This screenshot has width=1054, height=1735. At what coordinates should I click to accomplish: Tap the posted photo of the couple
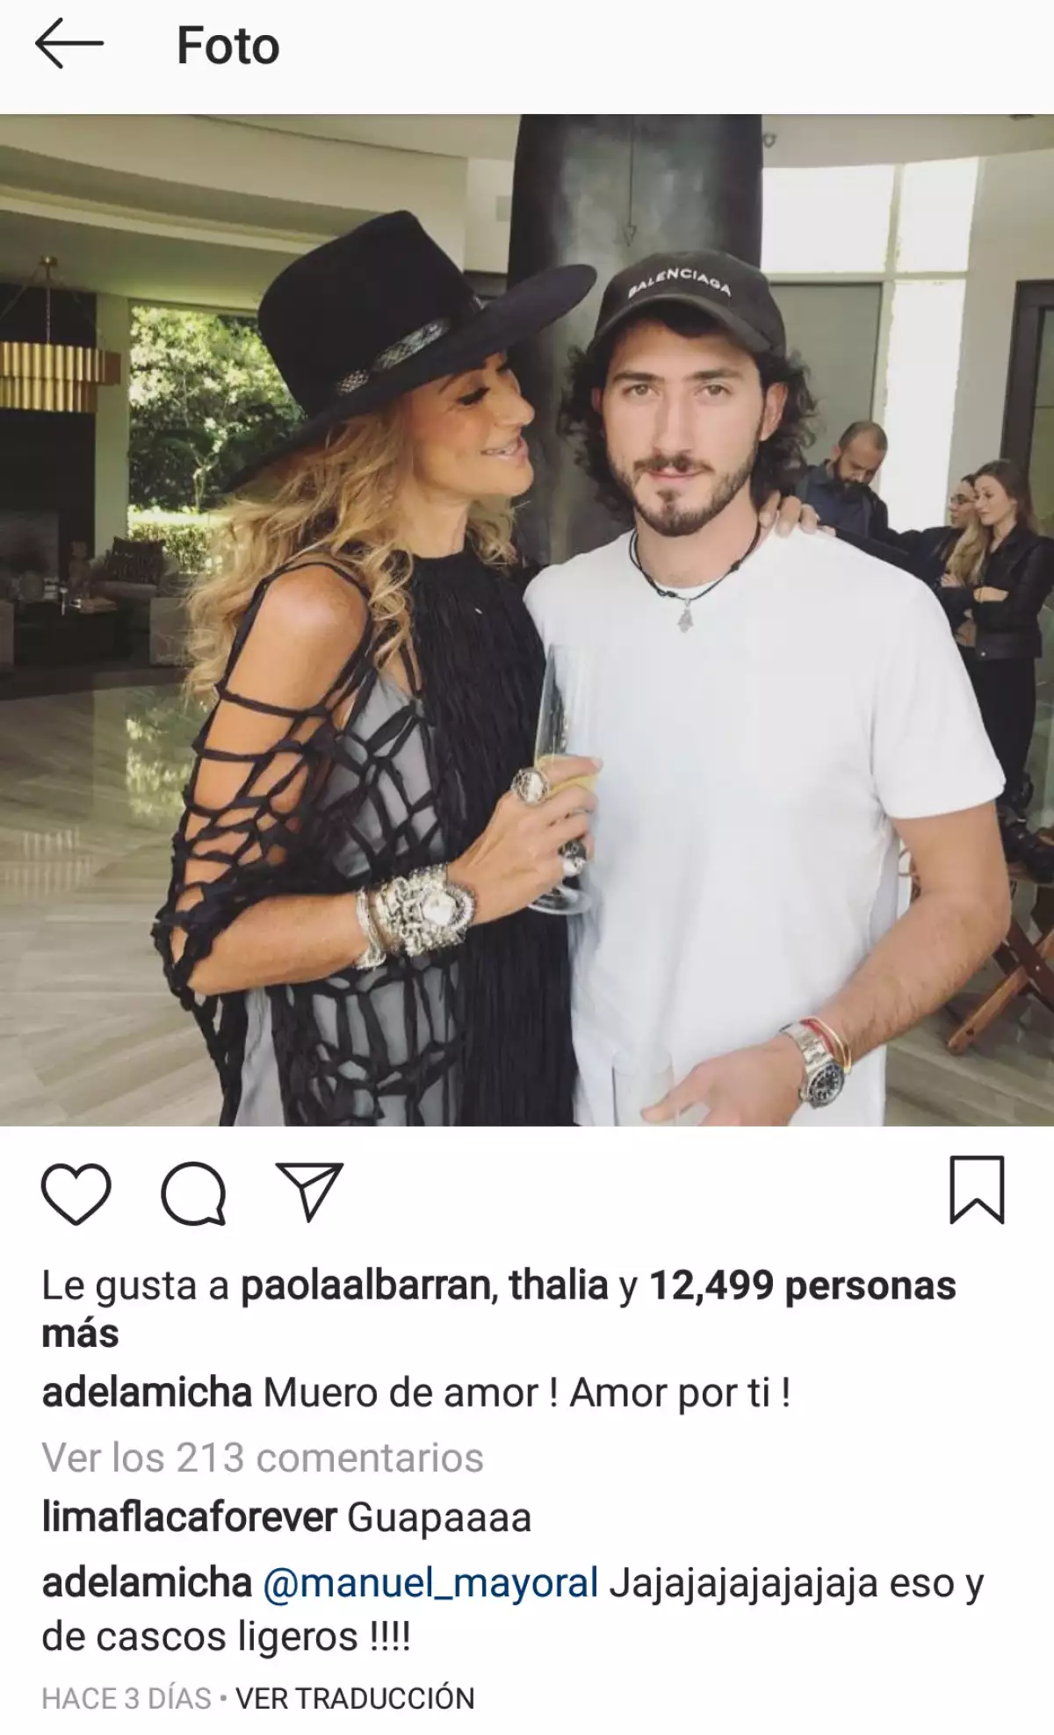coord(527,620)
